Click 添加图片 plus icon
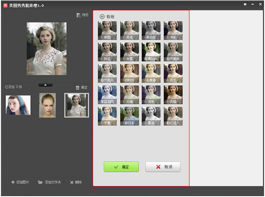 coord(13,182)
